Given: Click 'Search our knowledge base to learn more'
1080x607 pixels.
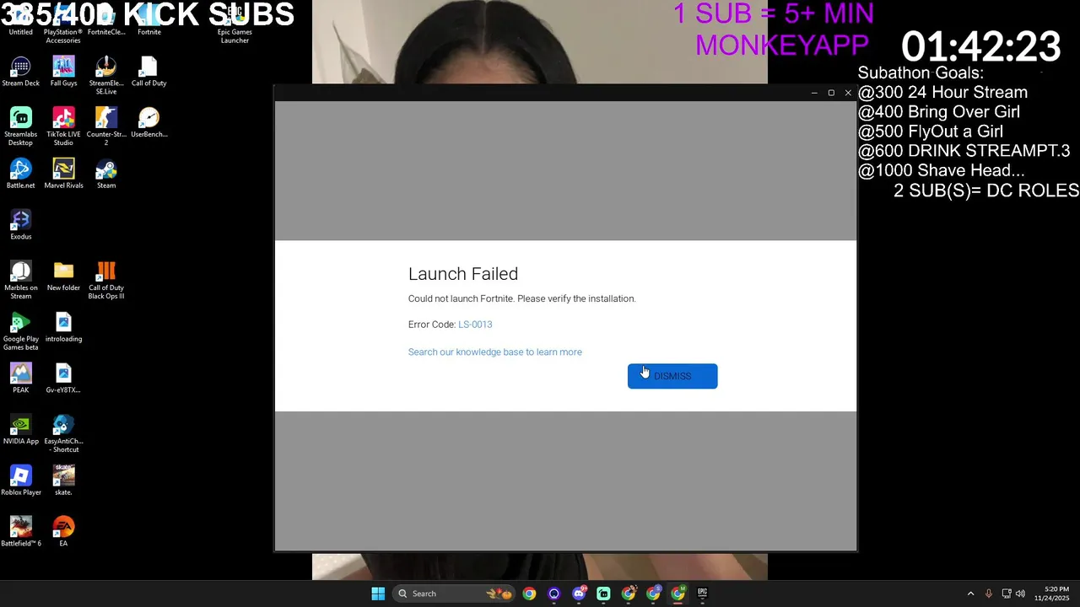Looking at the screenshot, I should click(494, 352).
